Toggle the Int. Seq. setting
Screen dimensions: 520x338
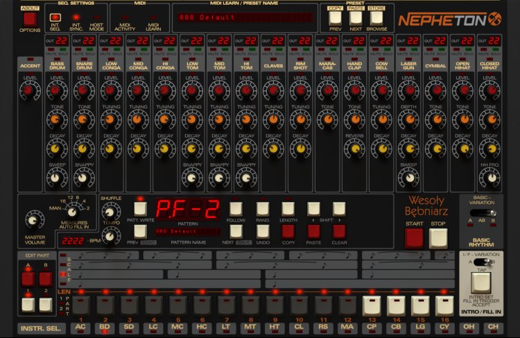tap(55, 17)
